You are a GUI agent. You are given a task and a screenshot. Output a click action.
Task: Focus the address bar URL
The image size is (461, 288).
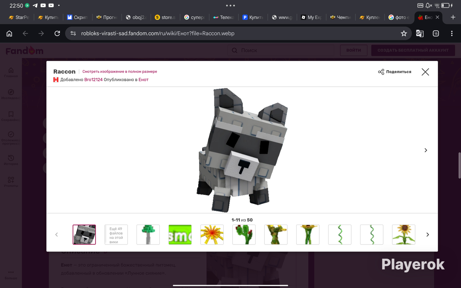[158, 33]
